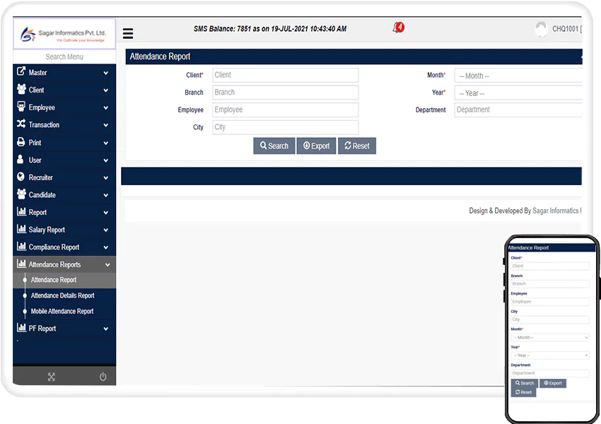Open the Salary Report menu item
Screen dimensions: 601x424
(64, 230)
